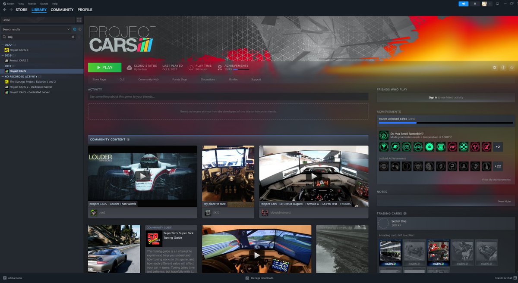The height and width of the screenshot is (283, 518).
Task: Click Manage Downloads in bottom bar
Action: [259, 278]
